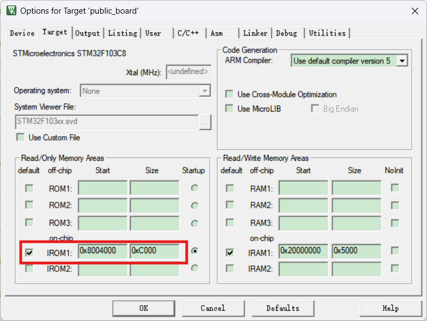Click the ROM1 Start field
Viewport: 427px width, 321px height.
coord(103,188)
